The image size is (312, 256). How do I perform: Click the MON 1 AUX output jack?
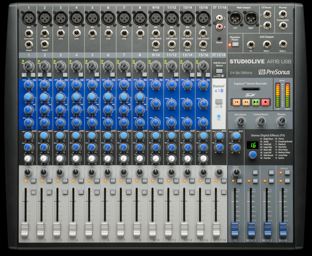(x=266, y=45)
